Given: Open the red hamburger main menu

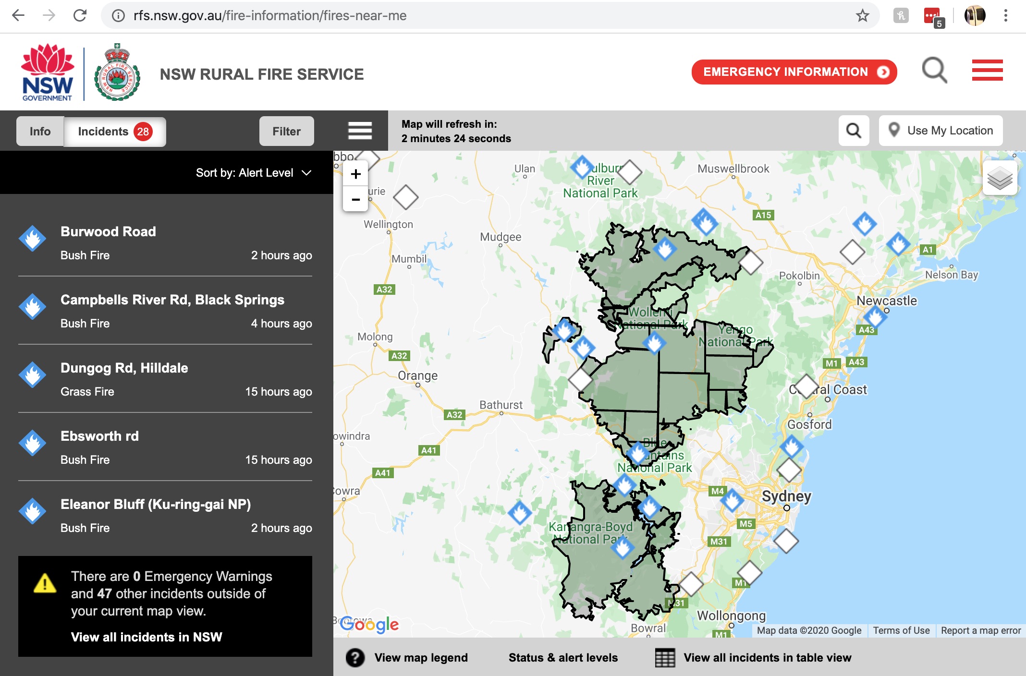Looking at the screenshot, I should tap(987, 71).
